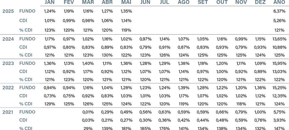The width and height of the screenshot is (289, 130).
Task: Select 2024 annual fund return 13,65%
Action: click(x=279, y=39)
